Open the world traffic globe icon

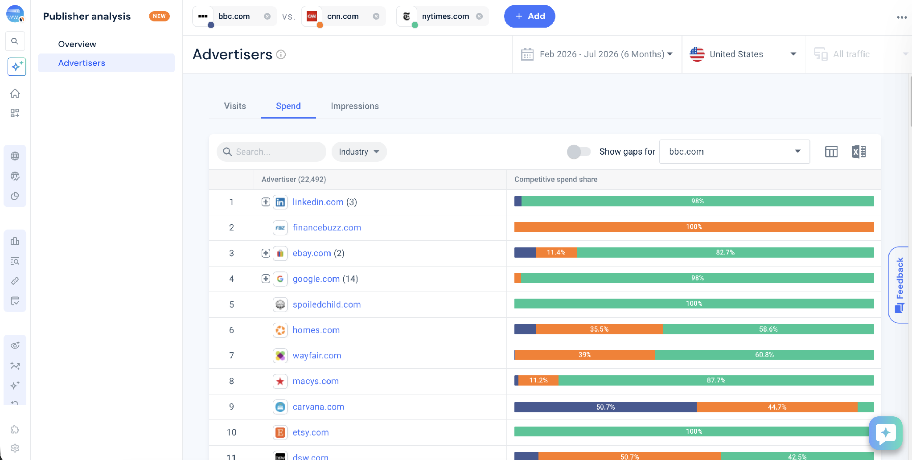[x=15, y=176]
